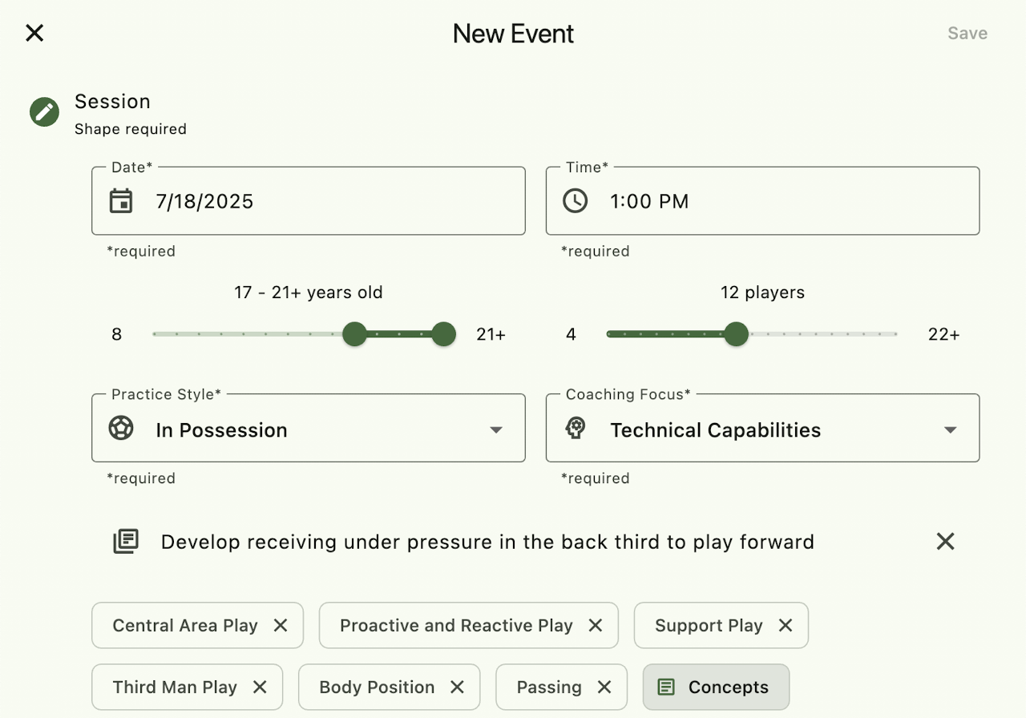Screen dimensions: 1026x718
Task: Click the calendar icon in Date field
Action: point(121,200)
